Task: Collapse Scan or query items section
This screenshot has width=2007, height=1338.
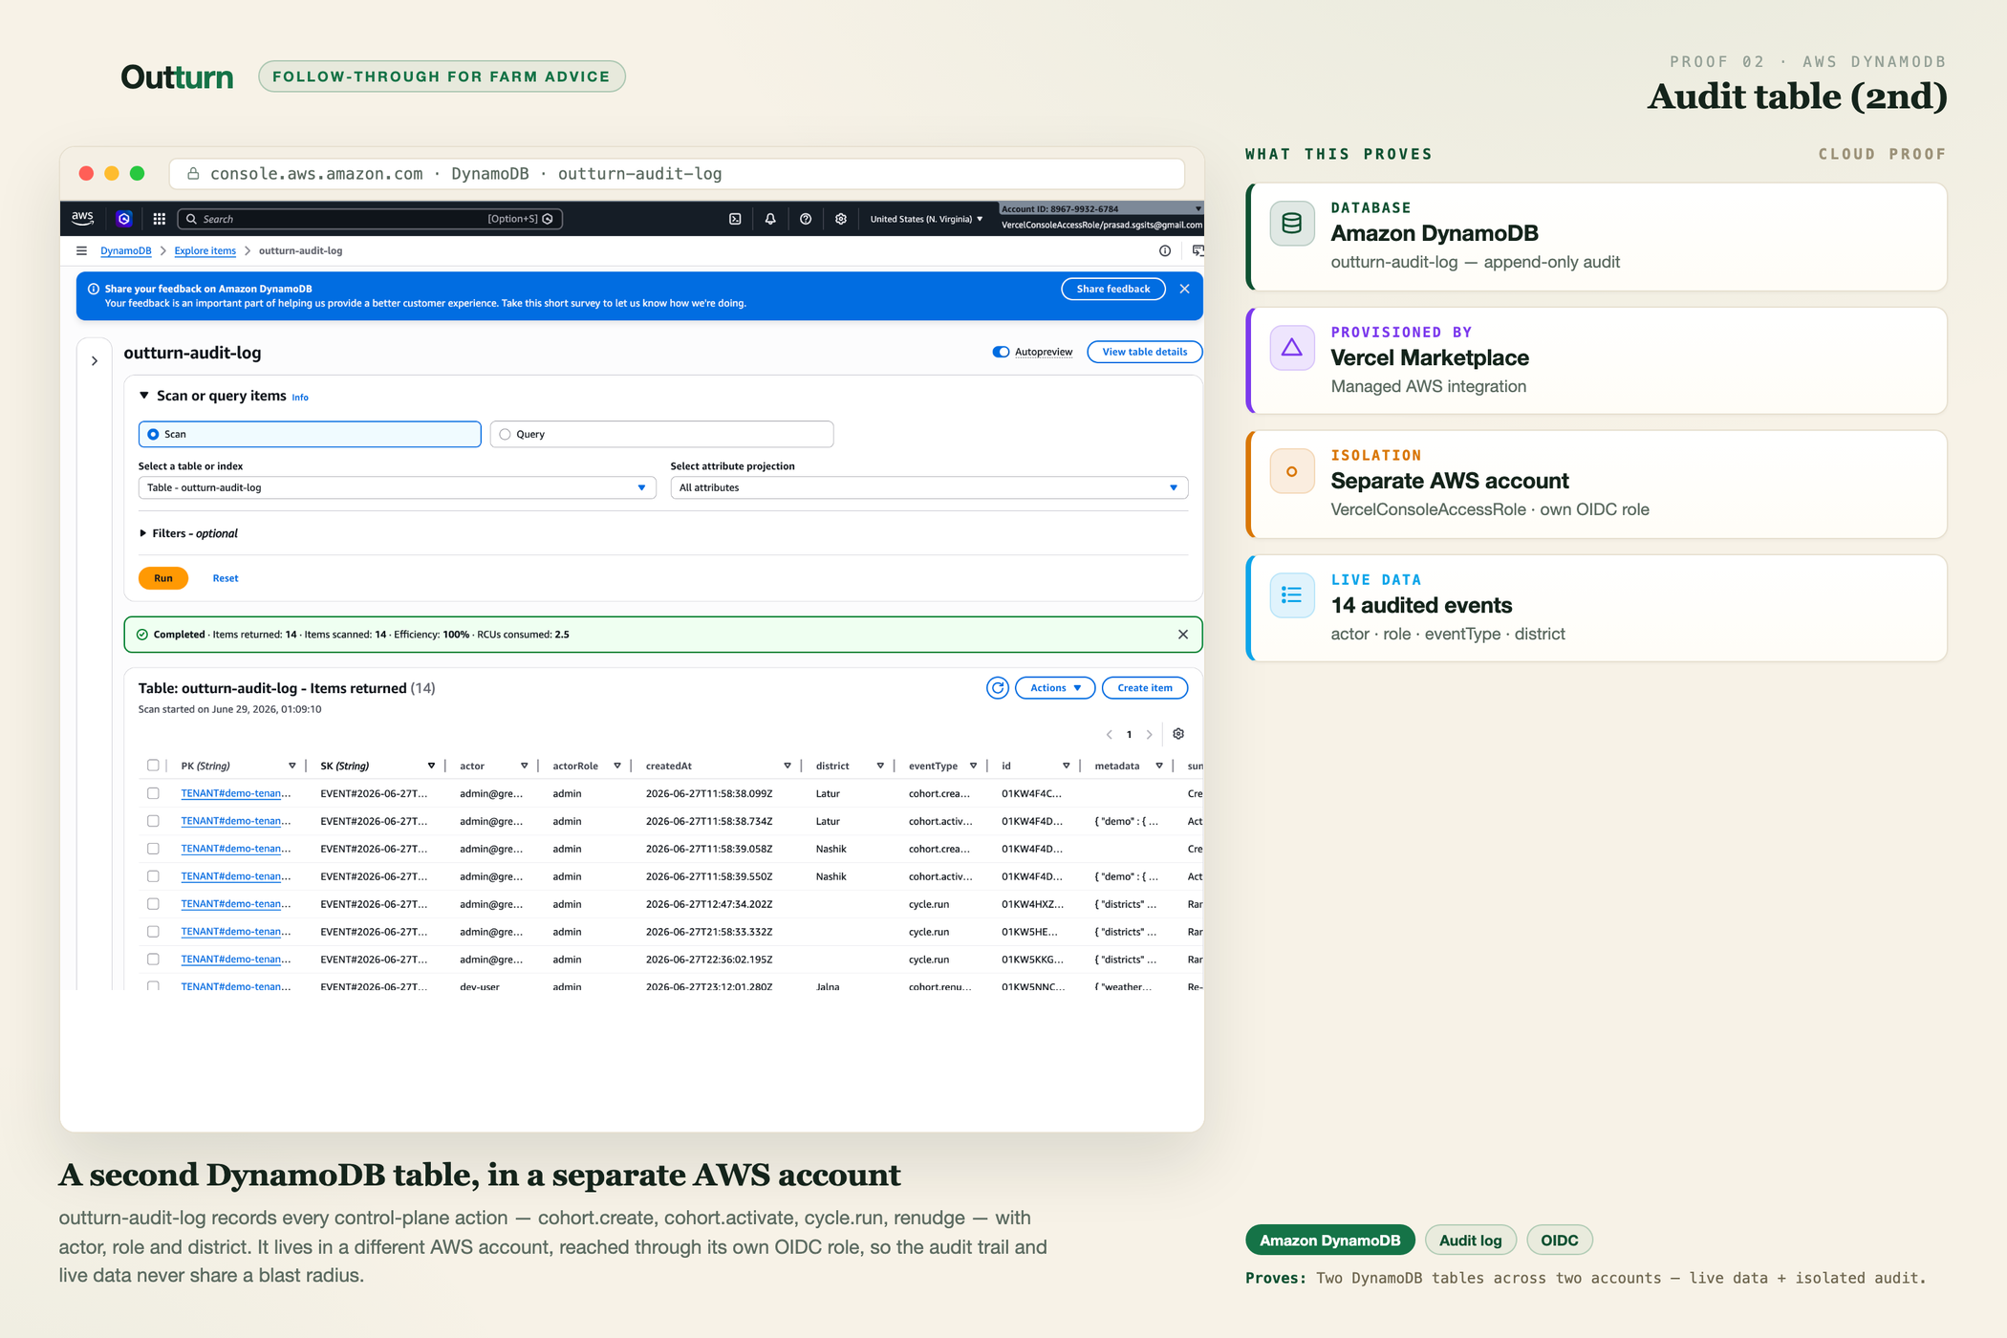Action: pyautogui.click(x=144, y=395)
